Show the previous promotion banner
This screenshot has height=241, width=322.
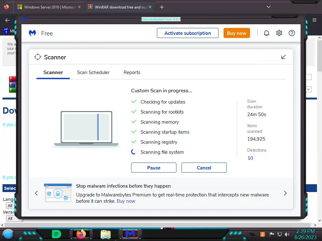coord(36,193)
